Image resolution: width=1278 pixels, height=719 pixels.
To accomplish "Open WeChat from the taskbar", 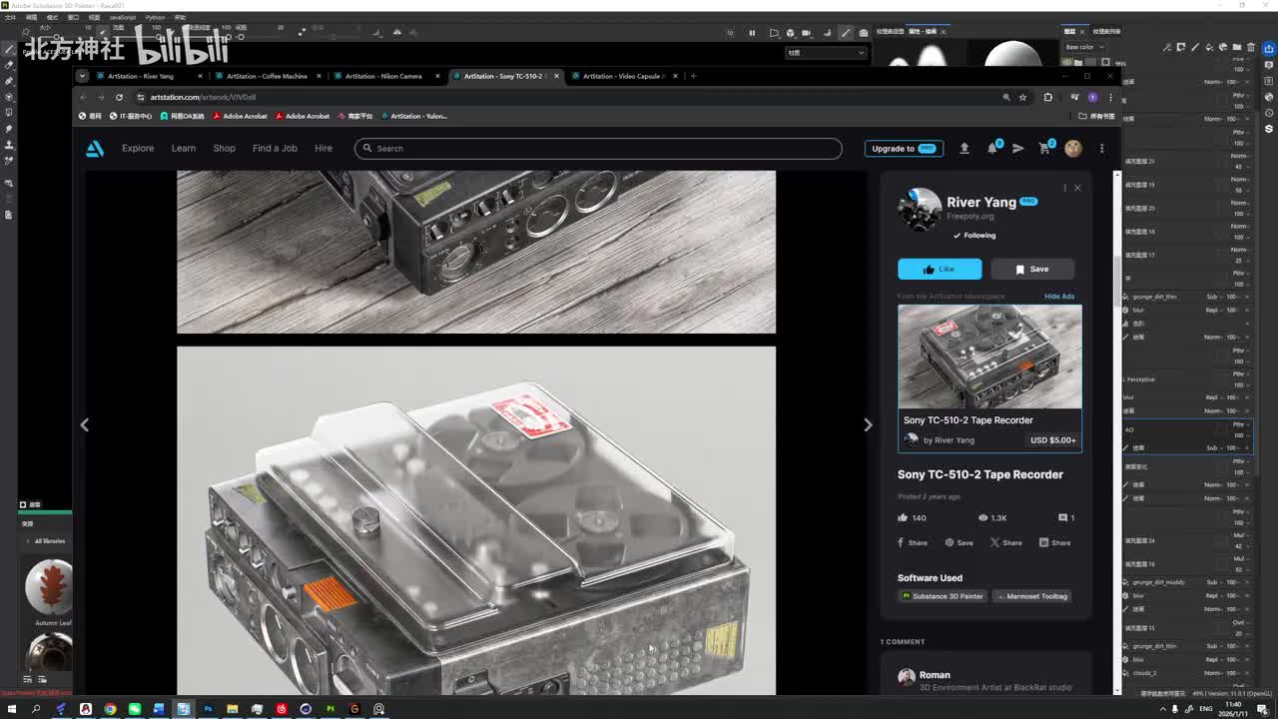I will (x=134, y=709).
